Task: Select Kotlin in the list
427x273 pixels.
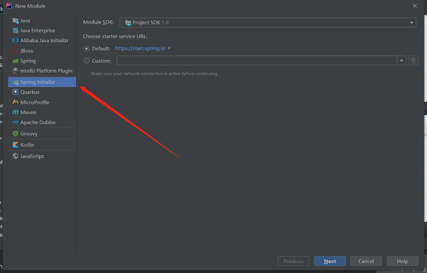Action: pyautogui.click(x=42, y=145)
